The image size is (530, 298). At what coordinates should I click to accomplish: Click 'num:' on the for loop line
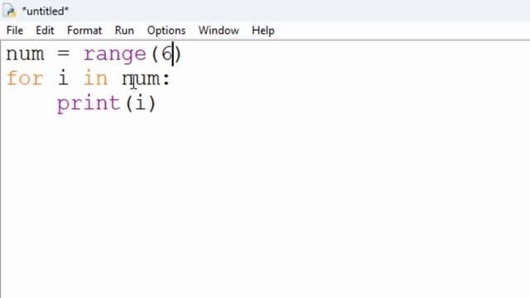(x=146, y=79)
